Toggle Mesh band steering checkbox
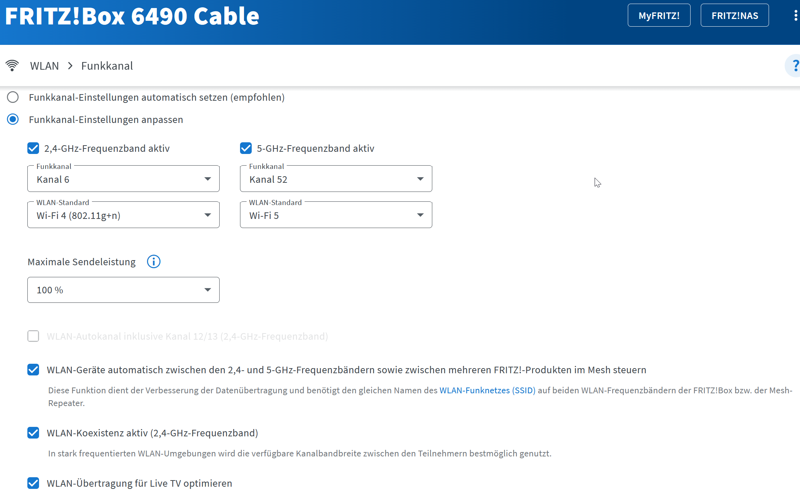The height and width of the screenshot is (494, 800). click(x=33, y=370)
